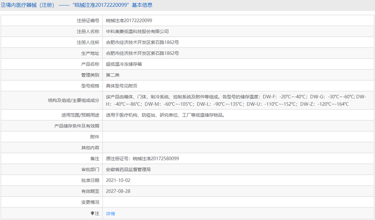Screen dimensions: 375x220
Task: Click approval department 安徽省药品监督管理局
Action: pos(128,169)
